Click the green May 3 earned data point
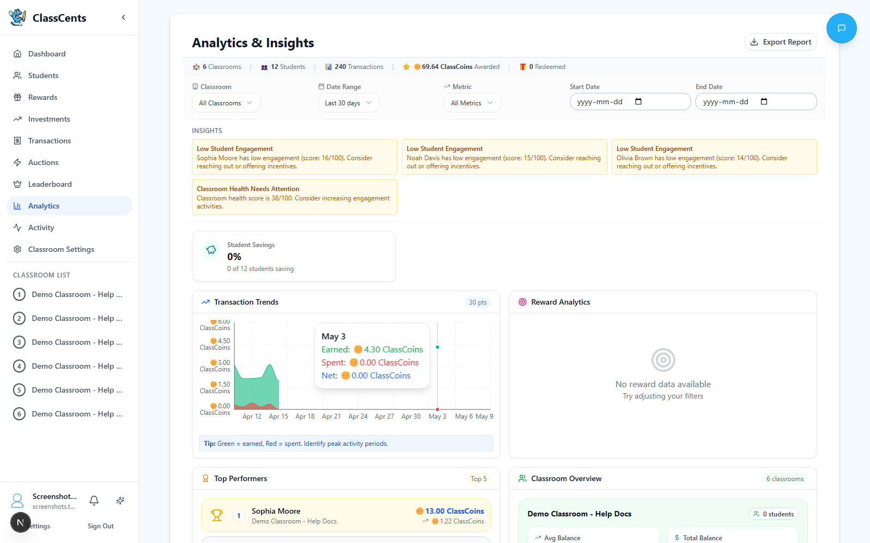Viewport: 870px width, 543px height. click(x=438, y=347)
